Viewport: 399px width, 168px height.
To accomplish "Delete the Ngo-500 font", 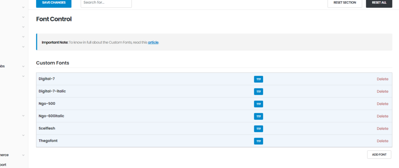I will point(382,104).
